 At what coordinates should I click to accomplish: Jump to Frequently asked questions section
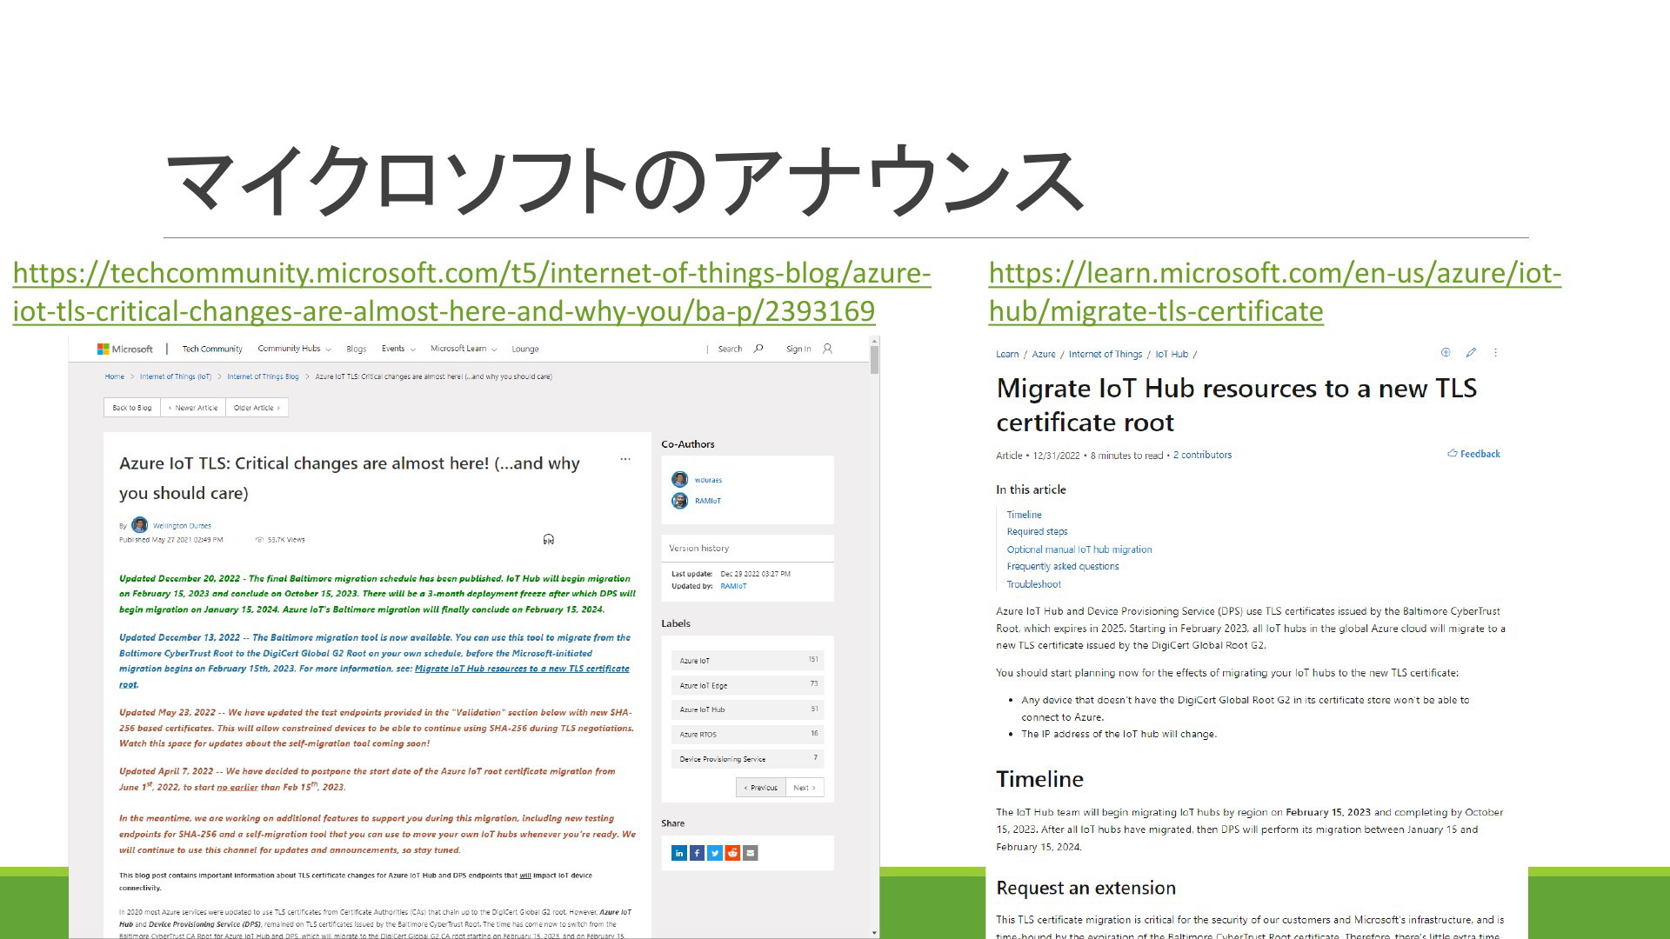tap(1062, 566)
